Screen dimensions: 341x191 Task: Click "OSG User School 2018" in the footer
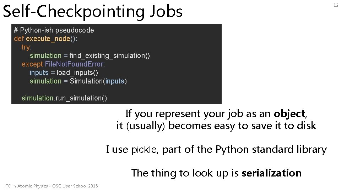[76, 186]
